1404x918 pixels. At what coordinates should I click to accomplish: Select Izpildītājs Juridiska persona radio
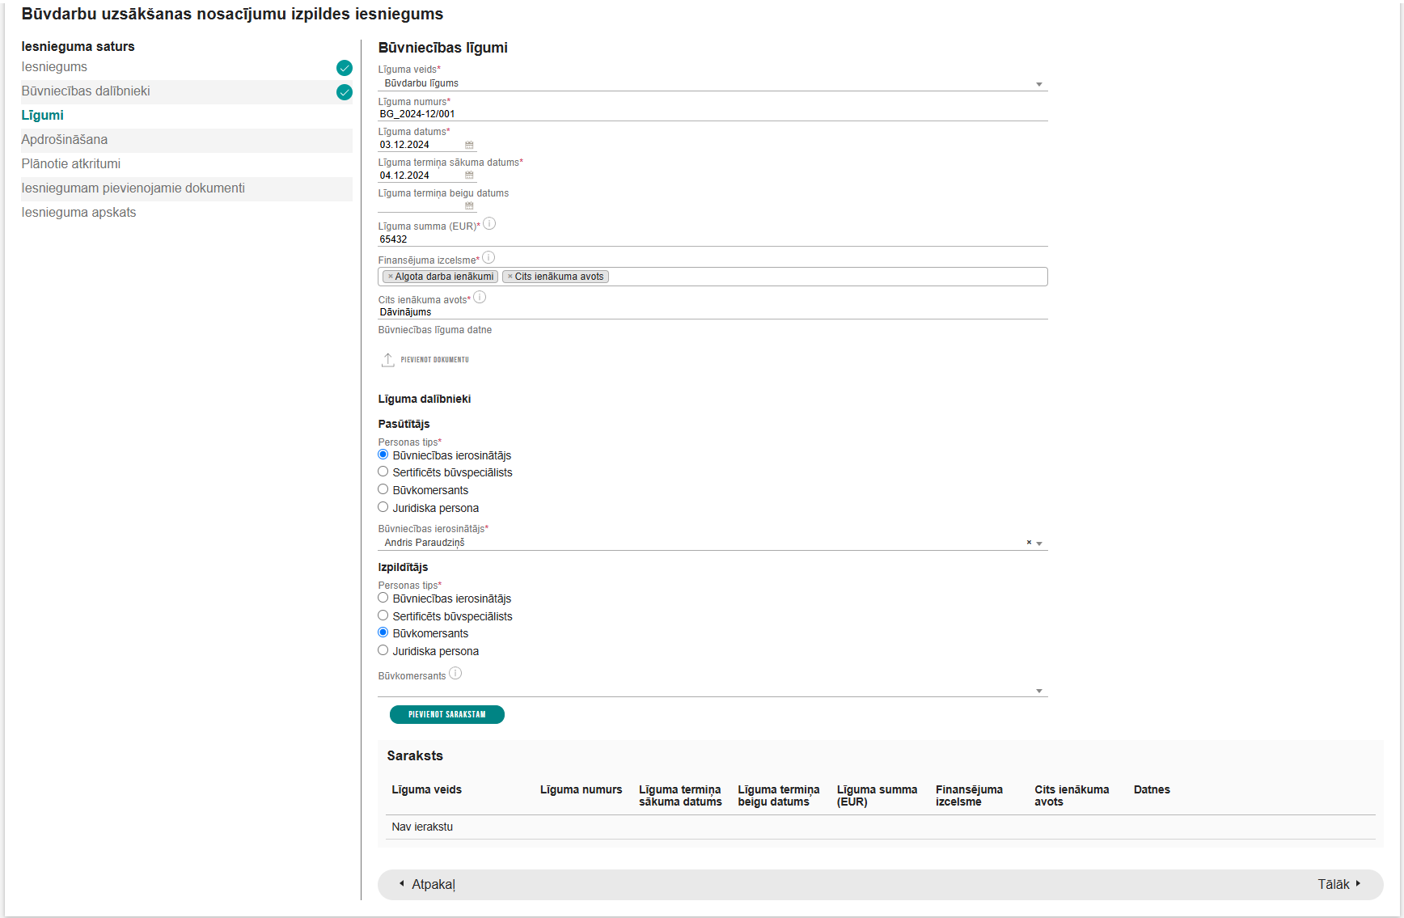coord(383,650)
